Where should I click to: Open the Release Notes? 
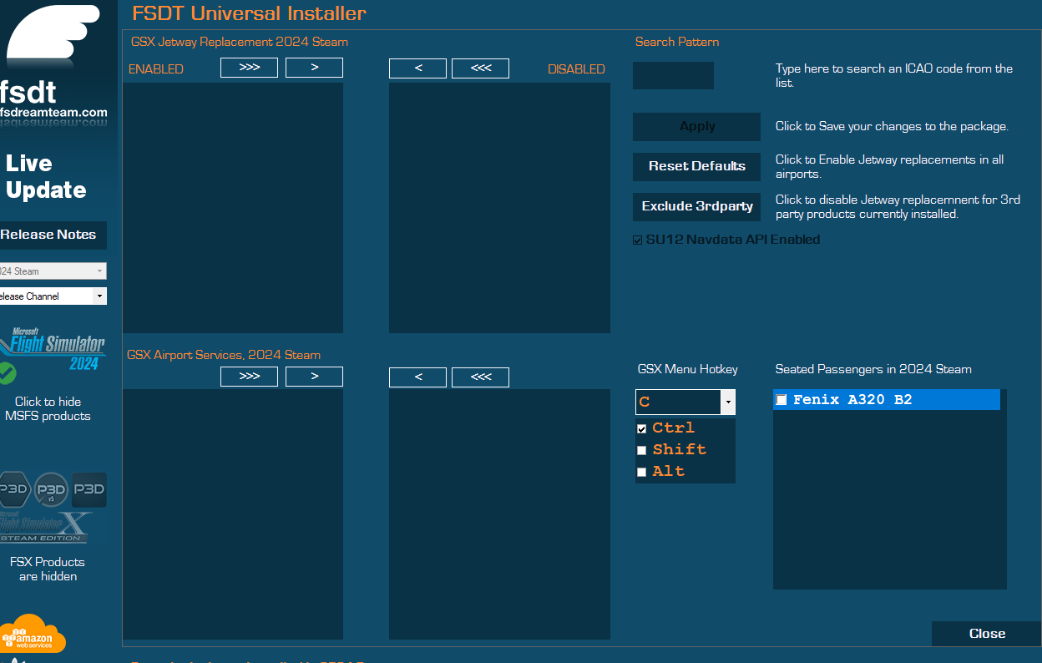coord(50,235)
